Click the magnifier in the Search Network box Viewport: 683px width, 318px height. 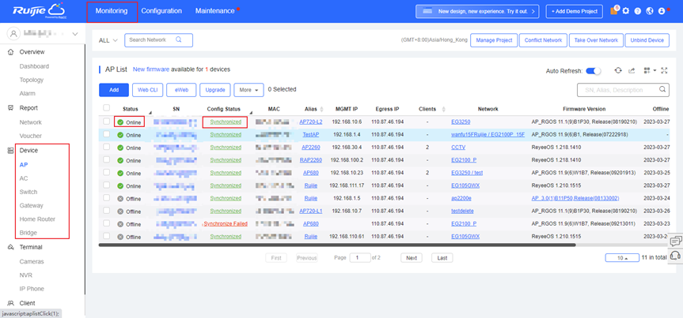coord(180,39)
